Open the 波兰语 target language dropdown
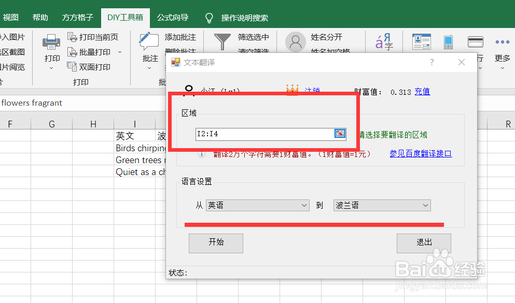This screenshot has width=515, height=303. click(x=425, y=205)
